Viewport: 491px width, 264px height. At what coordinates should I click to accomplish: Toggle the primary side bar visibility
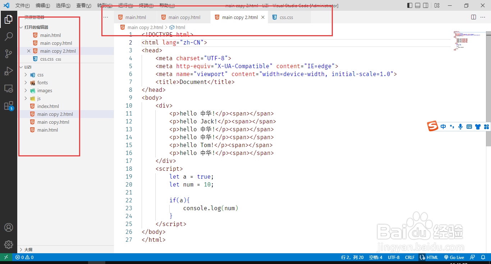point(410,5)
